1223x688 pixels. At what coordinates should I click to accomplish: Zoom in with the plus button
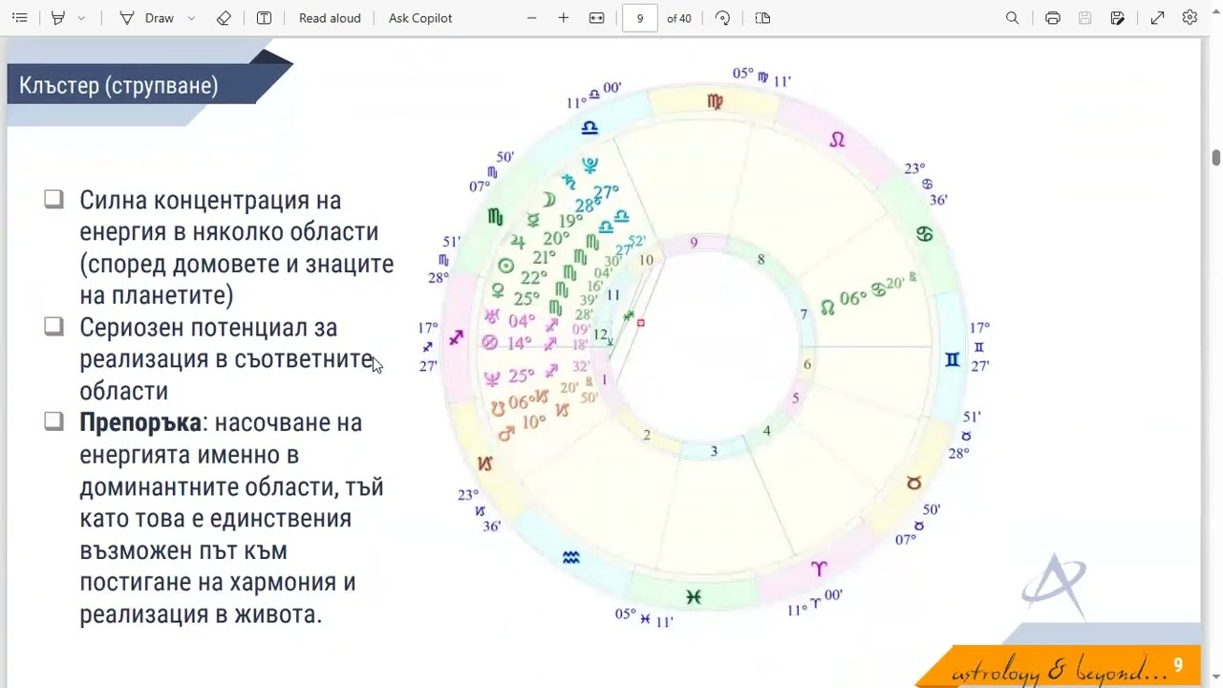coord(564,18)
